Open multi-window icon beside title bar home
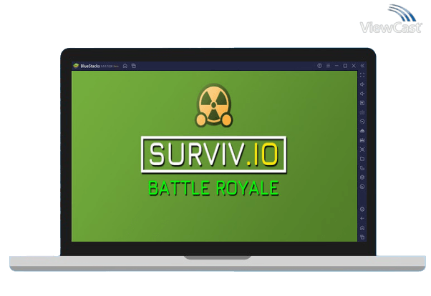This screenshot has width=431, height=296. (134, 66)
